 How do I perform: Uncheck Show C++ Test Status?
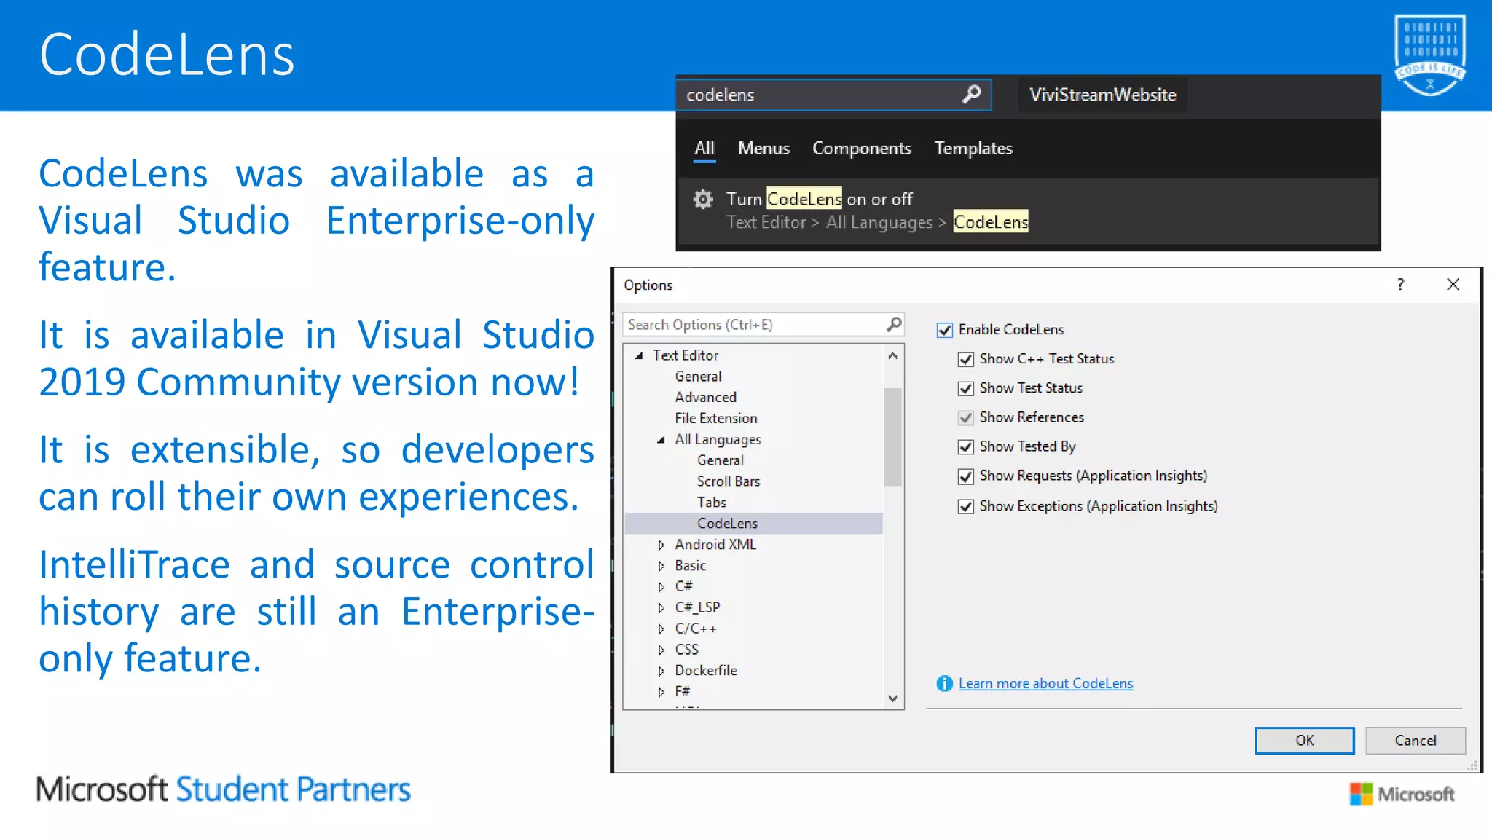[x=966, y=360]
